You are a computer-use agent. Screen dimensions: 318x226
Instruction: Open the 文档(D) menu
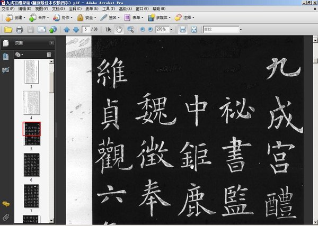click(58, 8)
